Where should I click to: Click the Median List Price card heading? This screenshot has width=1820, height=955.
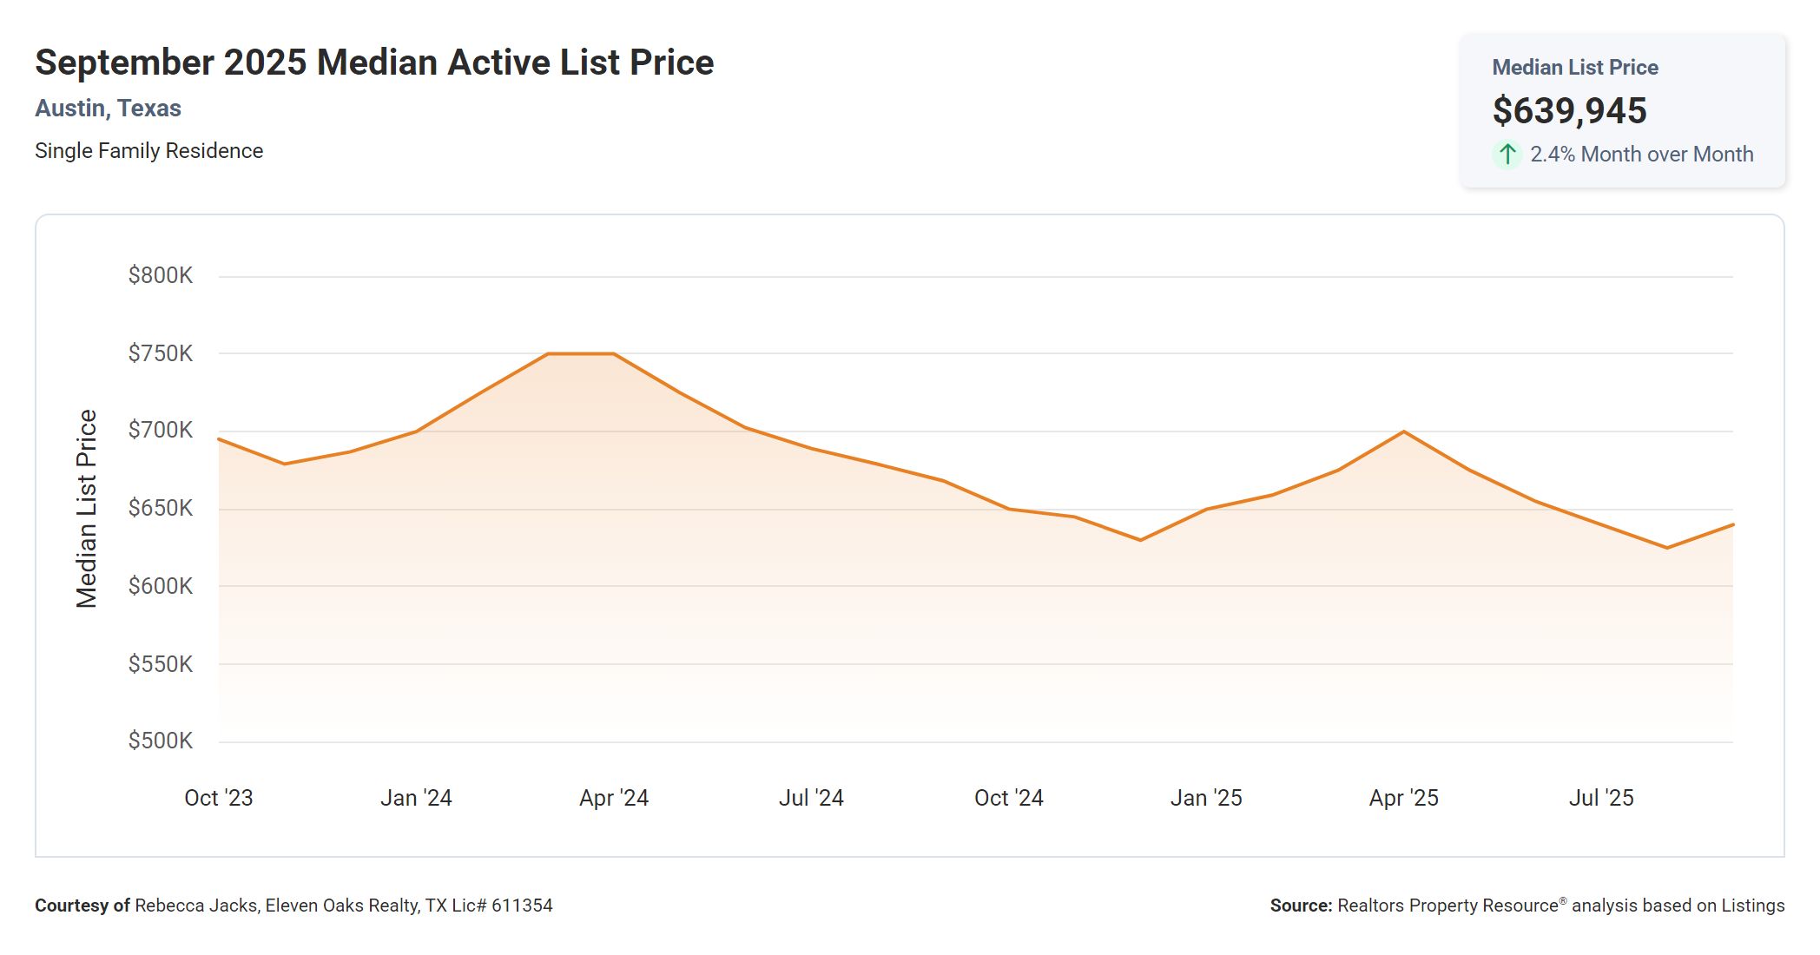pyautogui.click(x=1574, y=68)
